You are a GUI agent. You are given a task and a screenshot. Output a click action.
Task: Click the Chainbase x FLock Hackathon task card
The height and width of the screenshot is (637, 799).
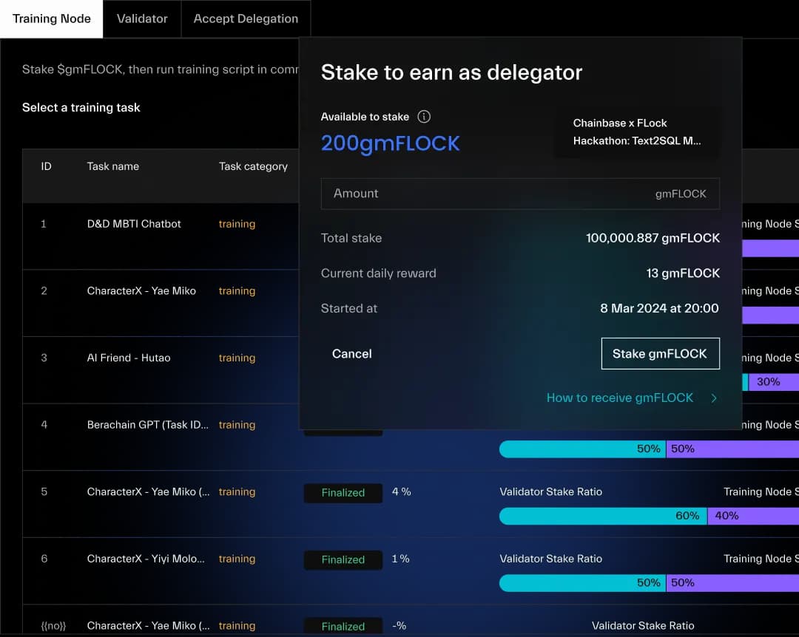[x=636, y=132]
